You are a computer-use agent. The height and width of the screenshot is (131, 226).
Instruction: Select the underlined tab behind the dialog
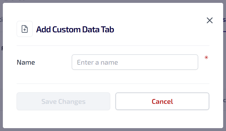click(x=224, y=20)
